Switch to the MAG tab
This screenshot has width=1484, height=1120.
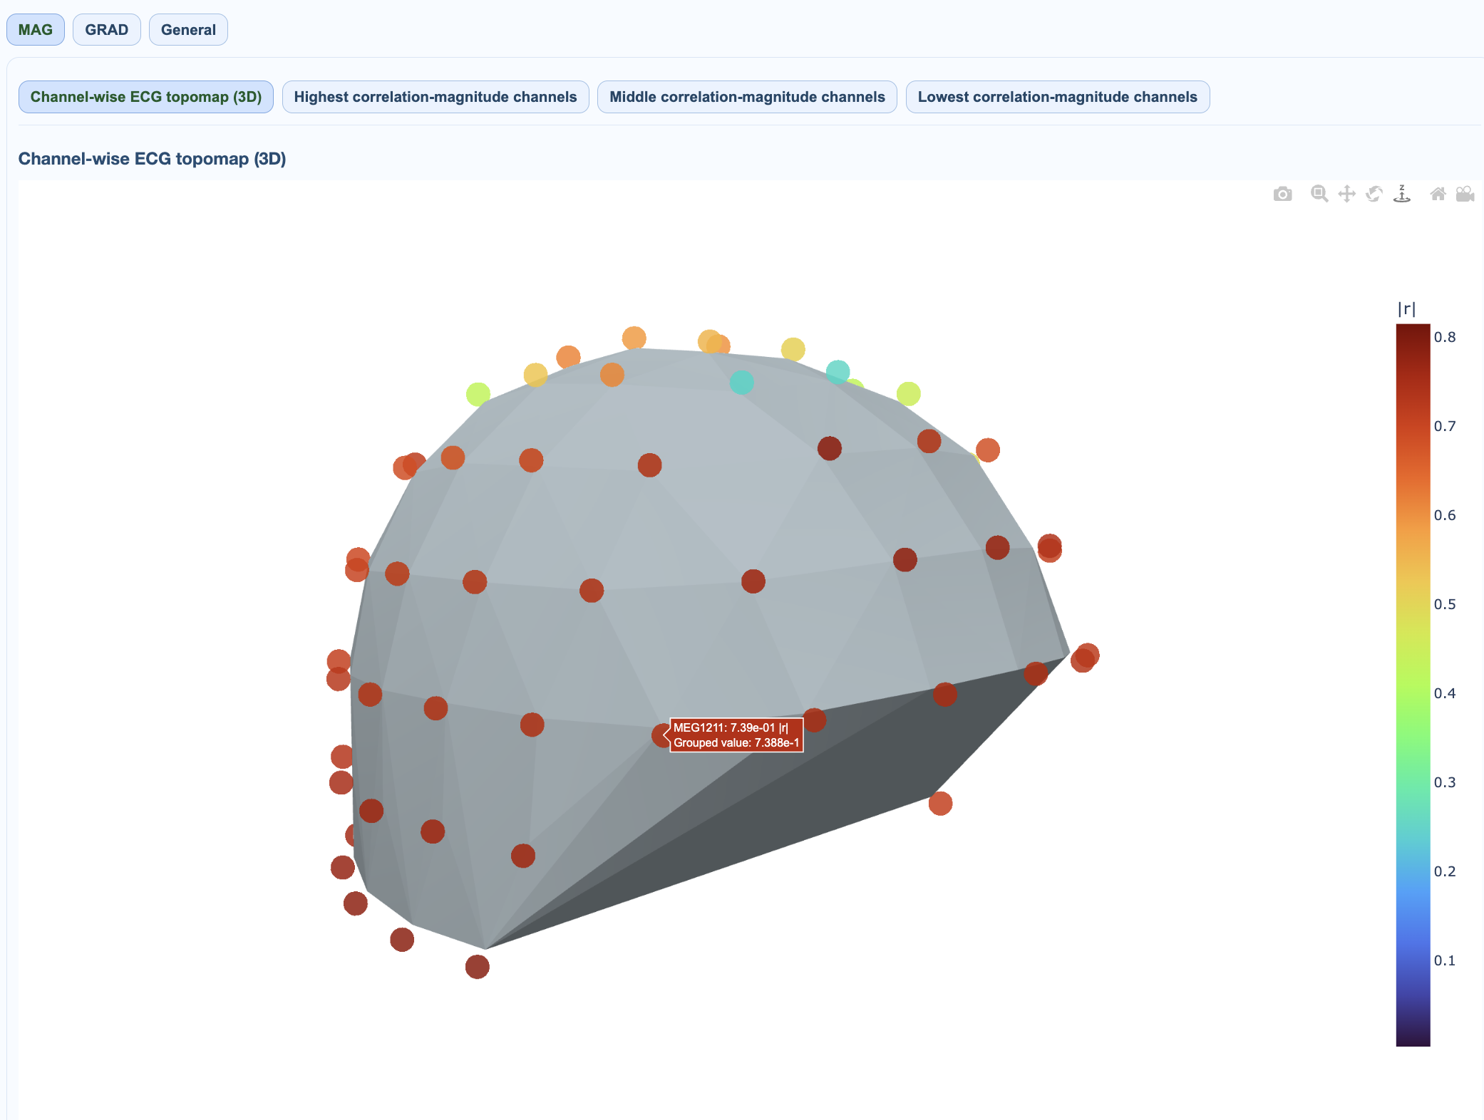36,30
